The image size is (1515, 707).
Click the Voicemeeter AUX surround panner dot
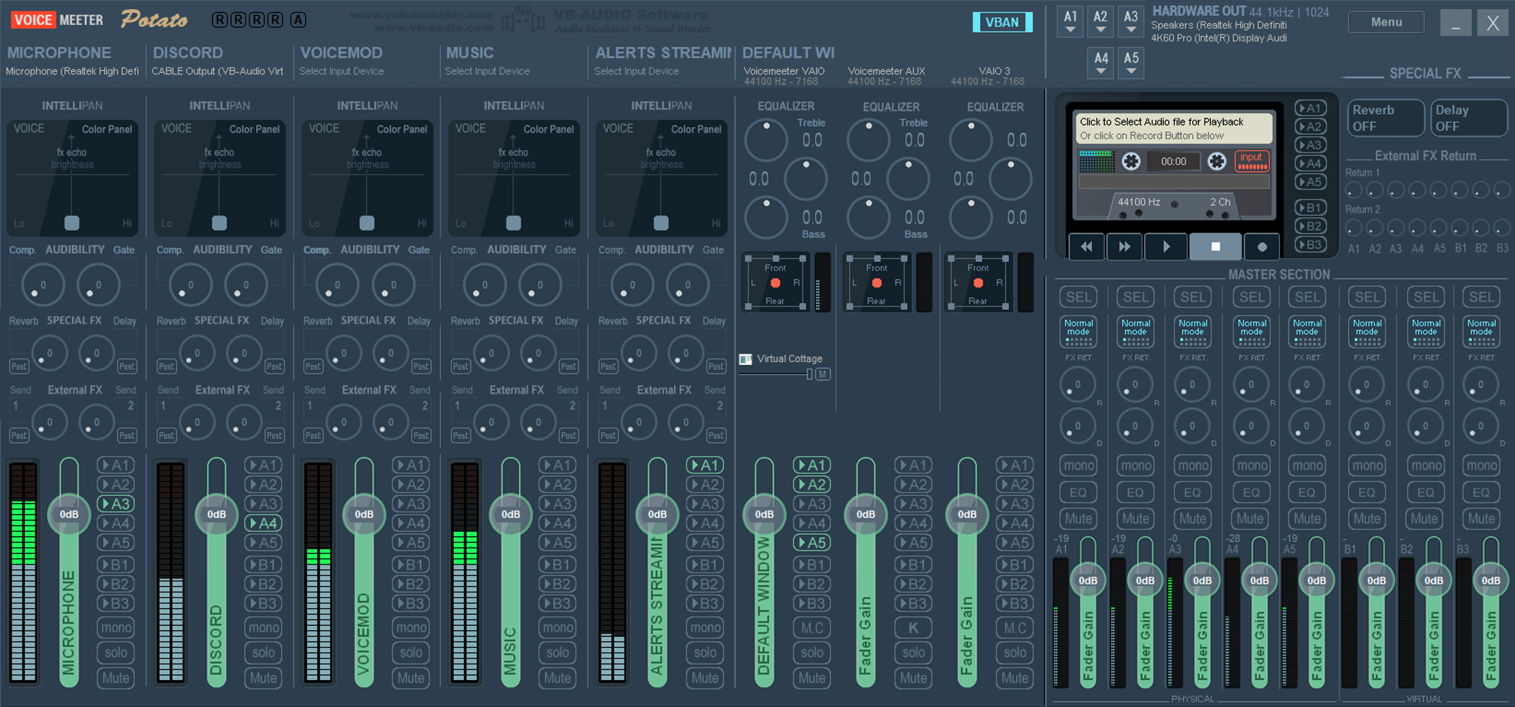pos(877,283)
